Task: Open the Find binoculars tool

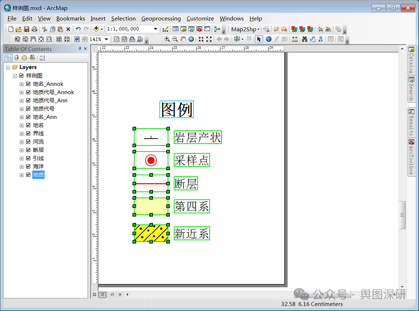Action: point(305,39)
